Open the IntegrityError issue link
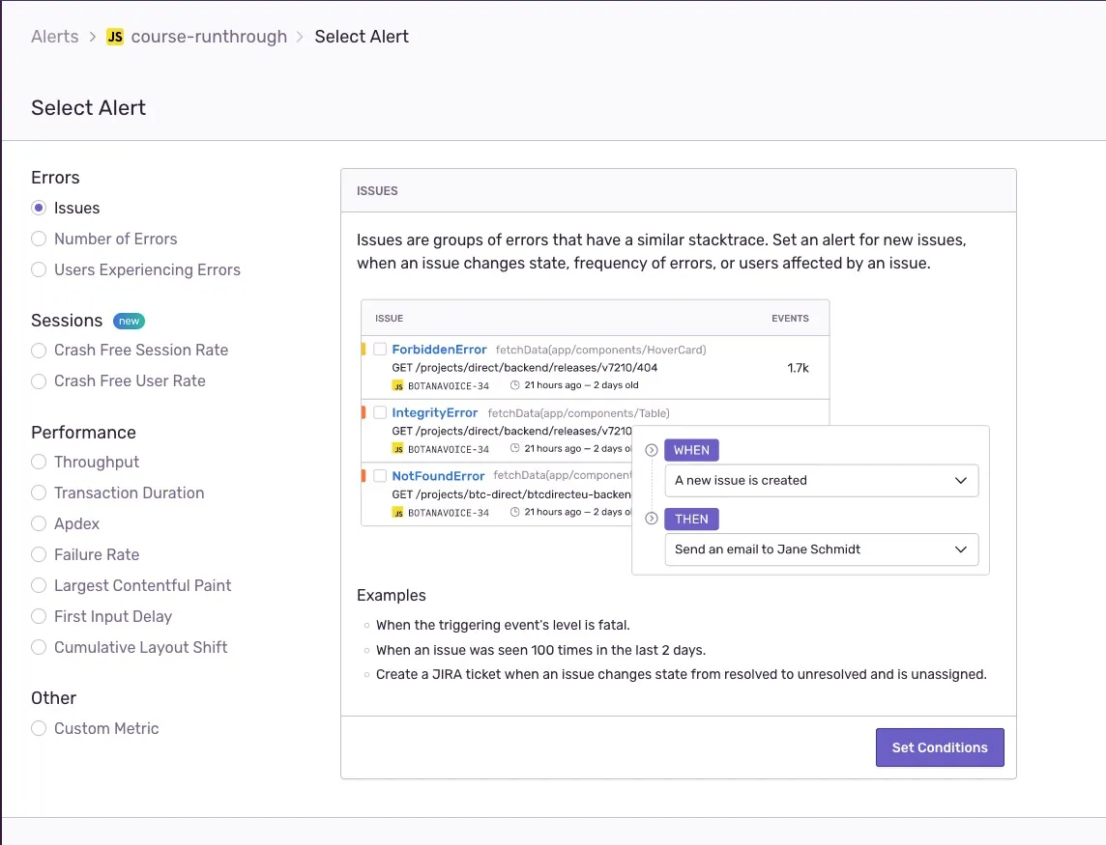This screenshot has width=1106, height=845. tap(435, 413)
